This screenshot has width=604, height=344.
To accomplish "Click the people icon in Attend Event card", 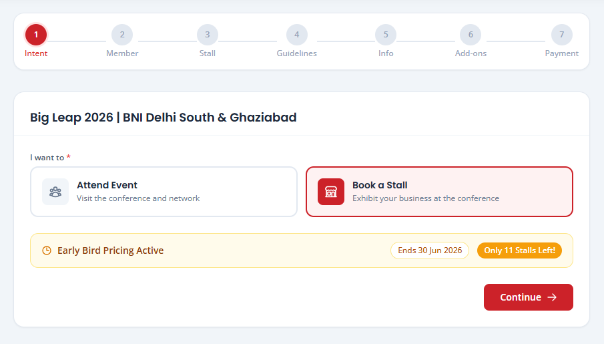I will tap(55, 192).
